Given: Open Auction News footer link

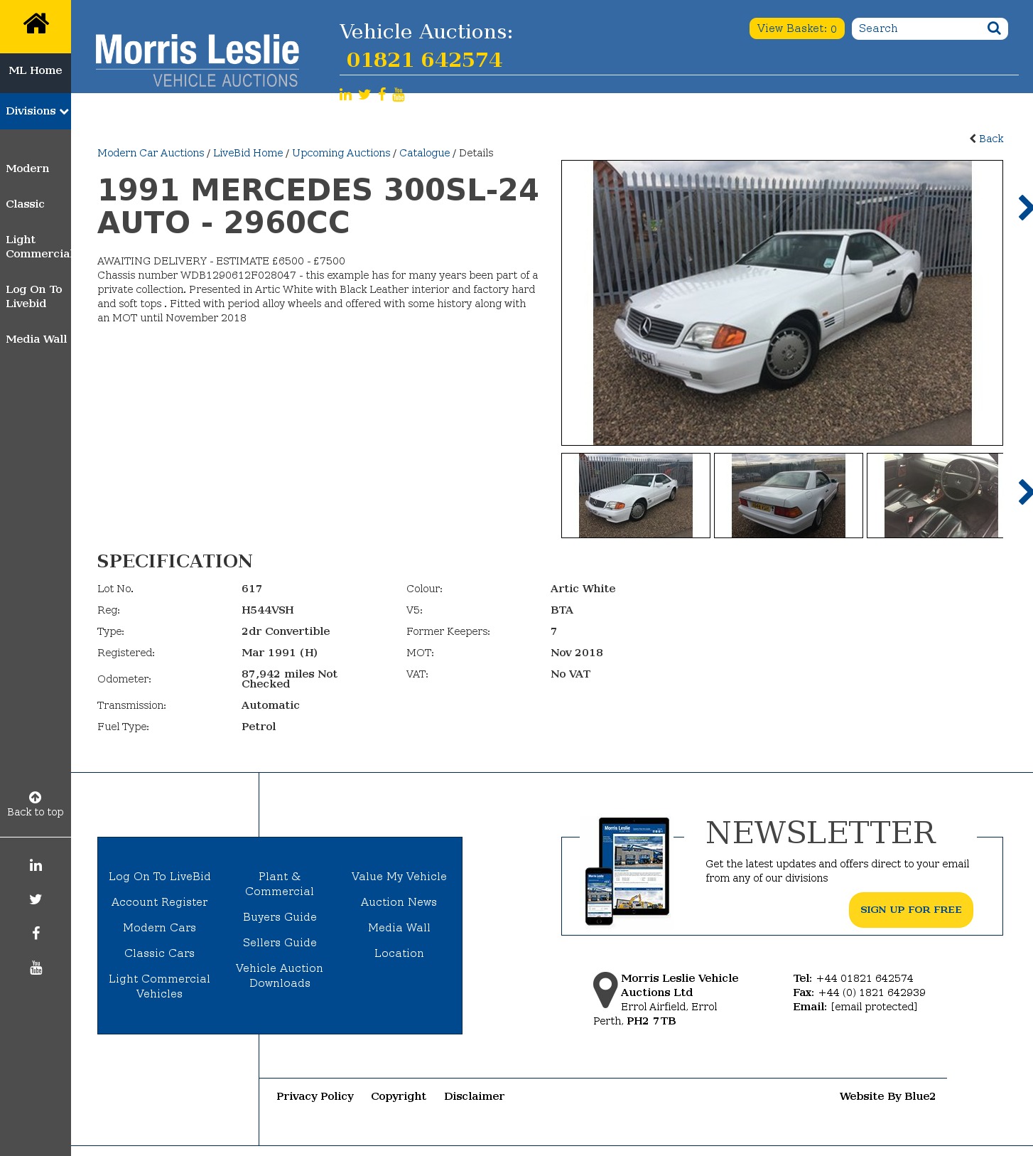Looking at the screenshot, I should coord(399,902).
